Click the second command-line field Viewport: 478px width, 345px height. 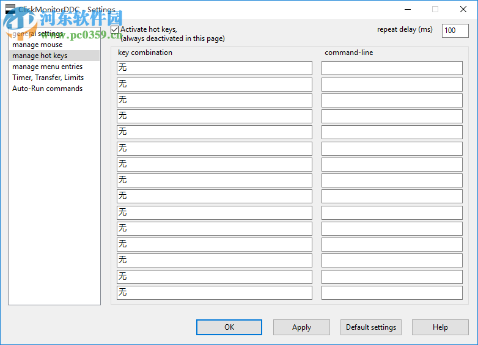[392, 84]
